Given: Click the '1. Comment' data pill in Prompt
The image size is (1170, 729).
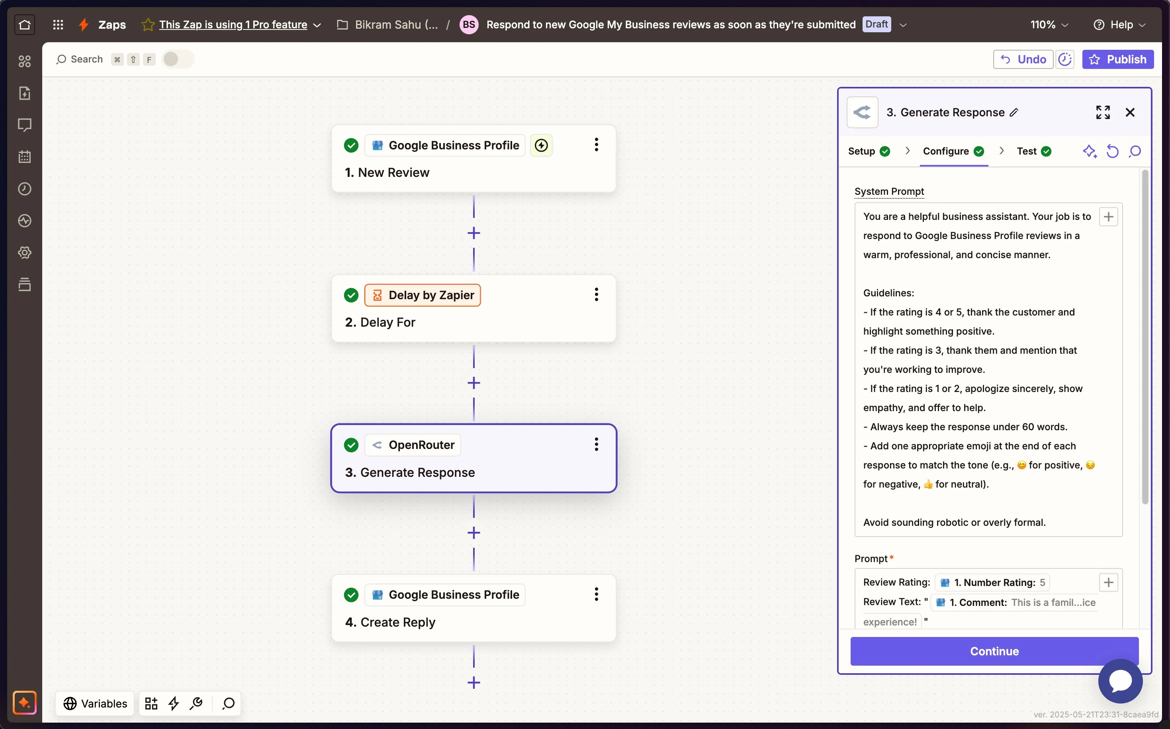Looking at the screenshot, I should (1014, 602).
